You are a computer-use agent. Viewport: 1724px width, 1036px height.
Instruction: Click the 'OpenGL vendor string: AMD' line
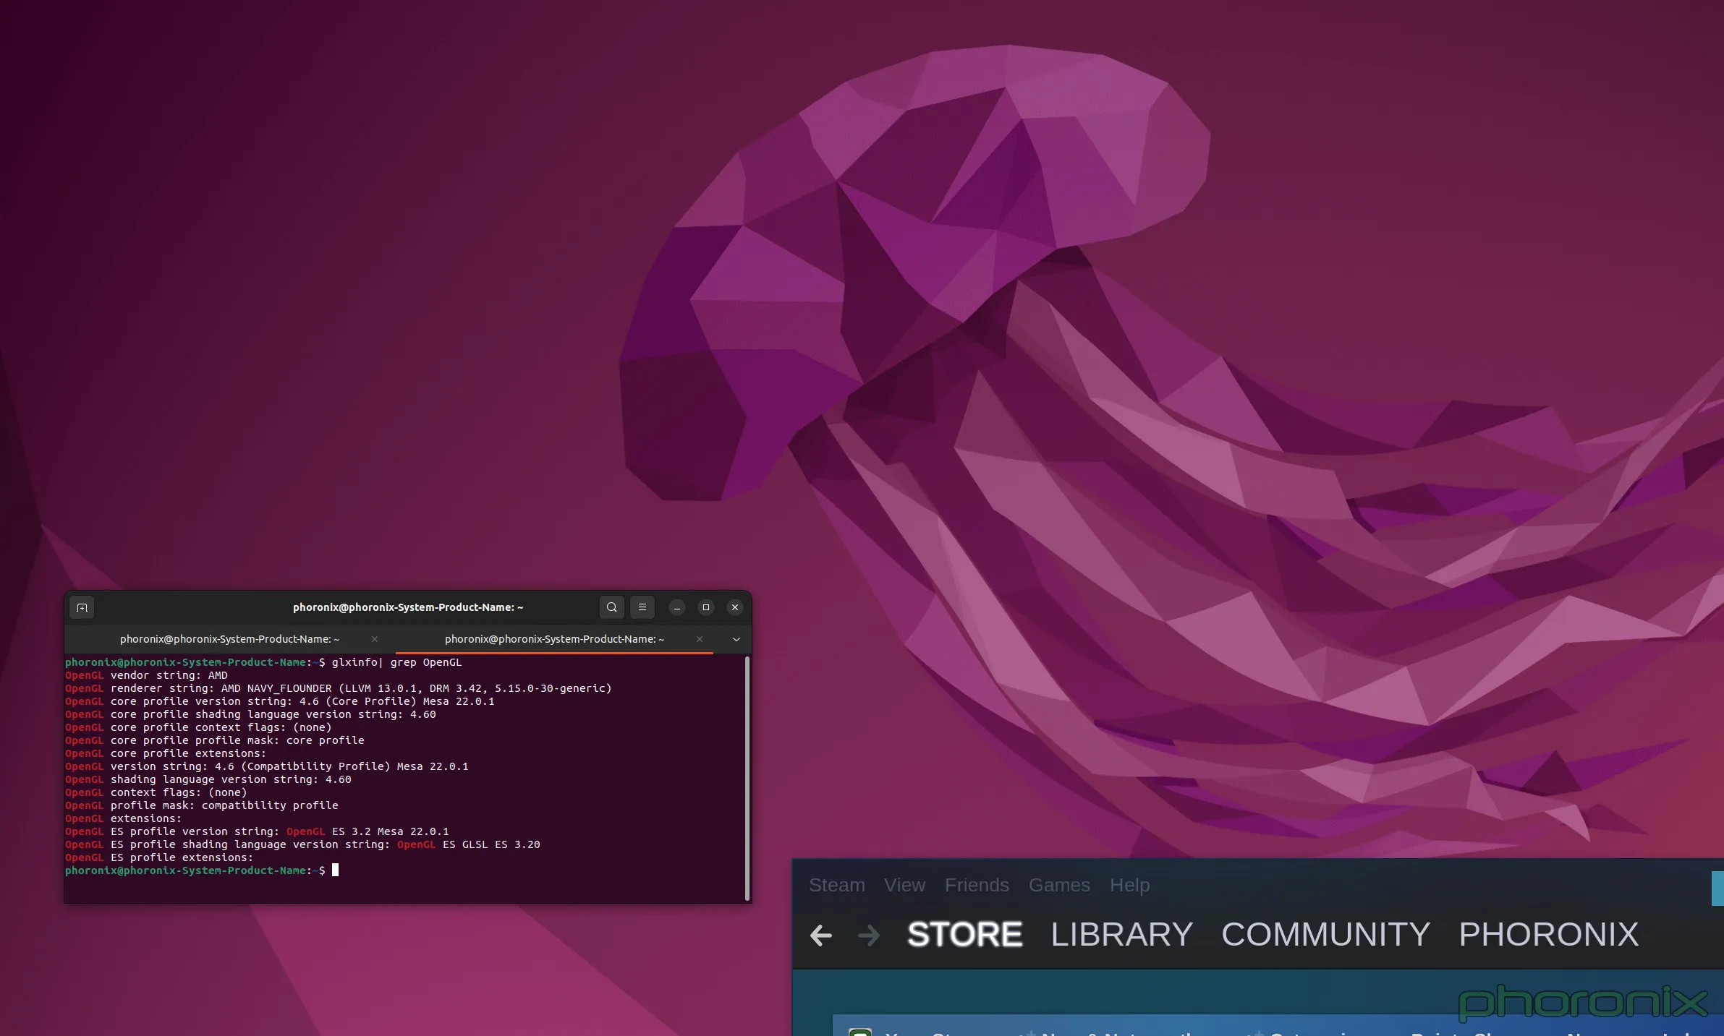tap(146, 675)
